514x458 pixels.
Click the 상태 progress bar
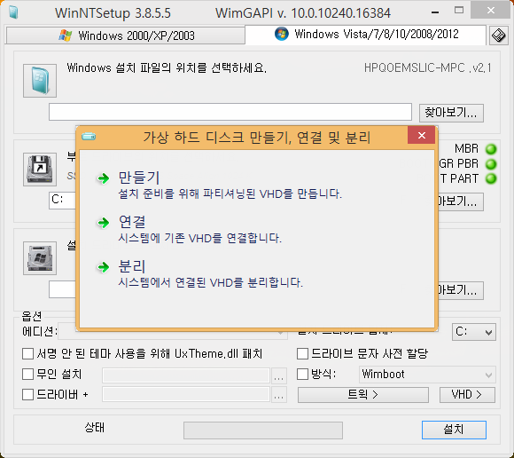263,430
